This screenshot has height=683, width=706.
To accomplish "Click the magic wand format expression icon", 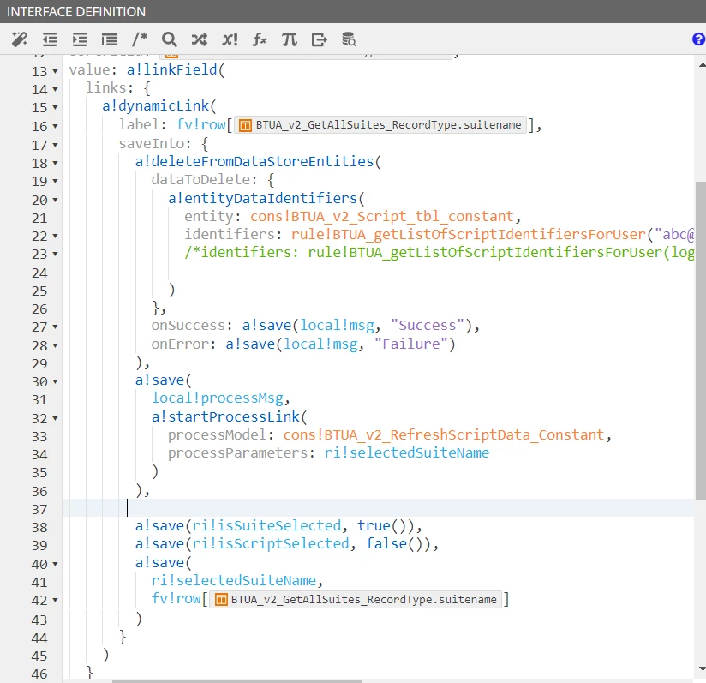I will [x=20, y=39].
